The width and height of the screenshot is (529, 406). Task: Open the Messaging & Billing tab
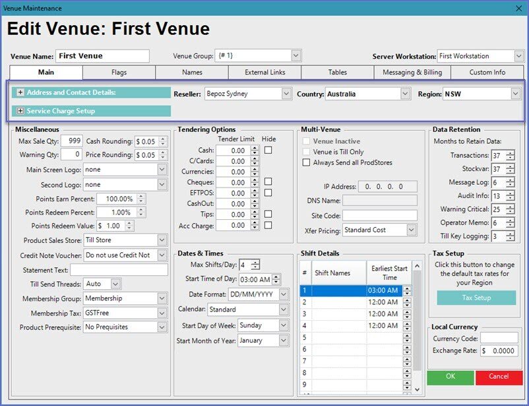point(412,72)
